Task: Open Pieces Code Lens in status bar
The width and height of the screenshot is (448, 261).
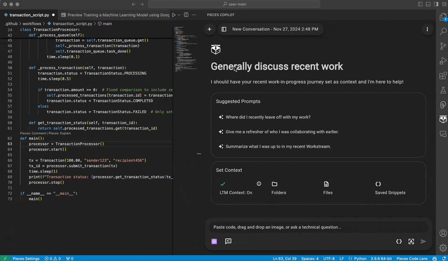Action: pos(412,258)
